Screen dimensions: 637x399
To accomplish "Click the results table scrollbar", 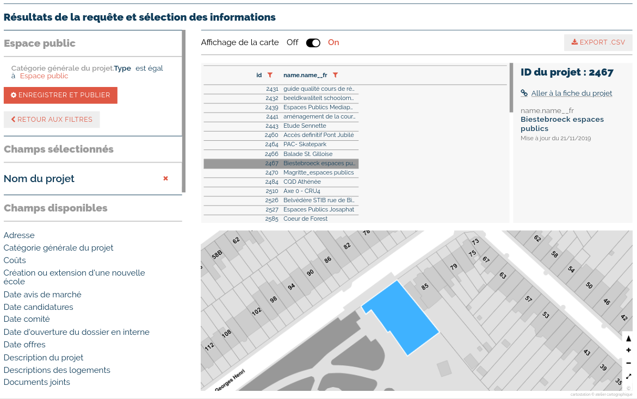I will tap(511, 88).
